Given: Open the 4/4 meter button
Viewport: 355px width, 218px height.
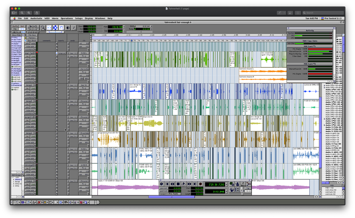Looking at the screenshot, I should [x=238, y=190].
